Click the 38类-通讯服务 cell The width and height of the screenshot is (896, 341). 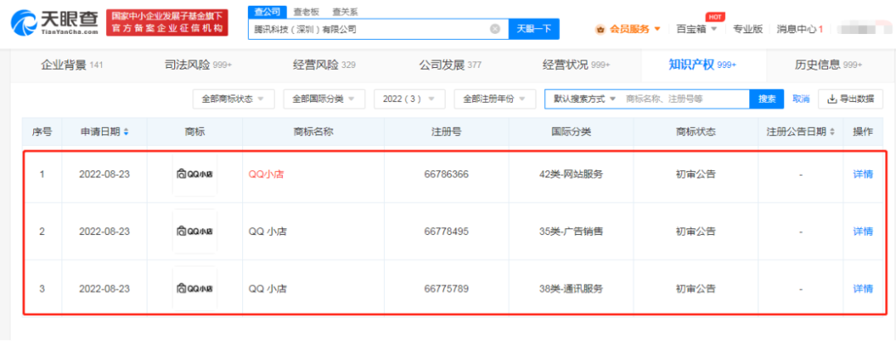pyautogui.click(x=571, y=289)
